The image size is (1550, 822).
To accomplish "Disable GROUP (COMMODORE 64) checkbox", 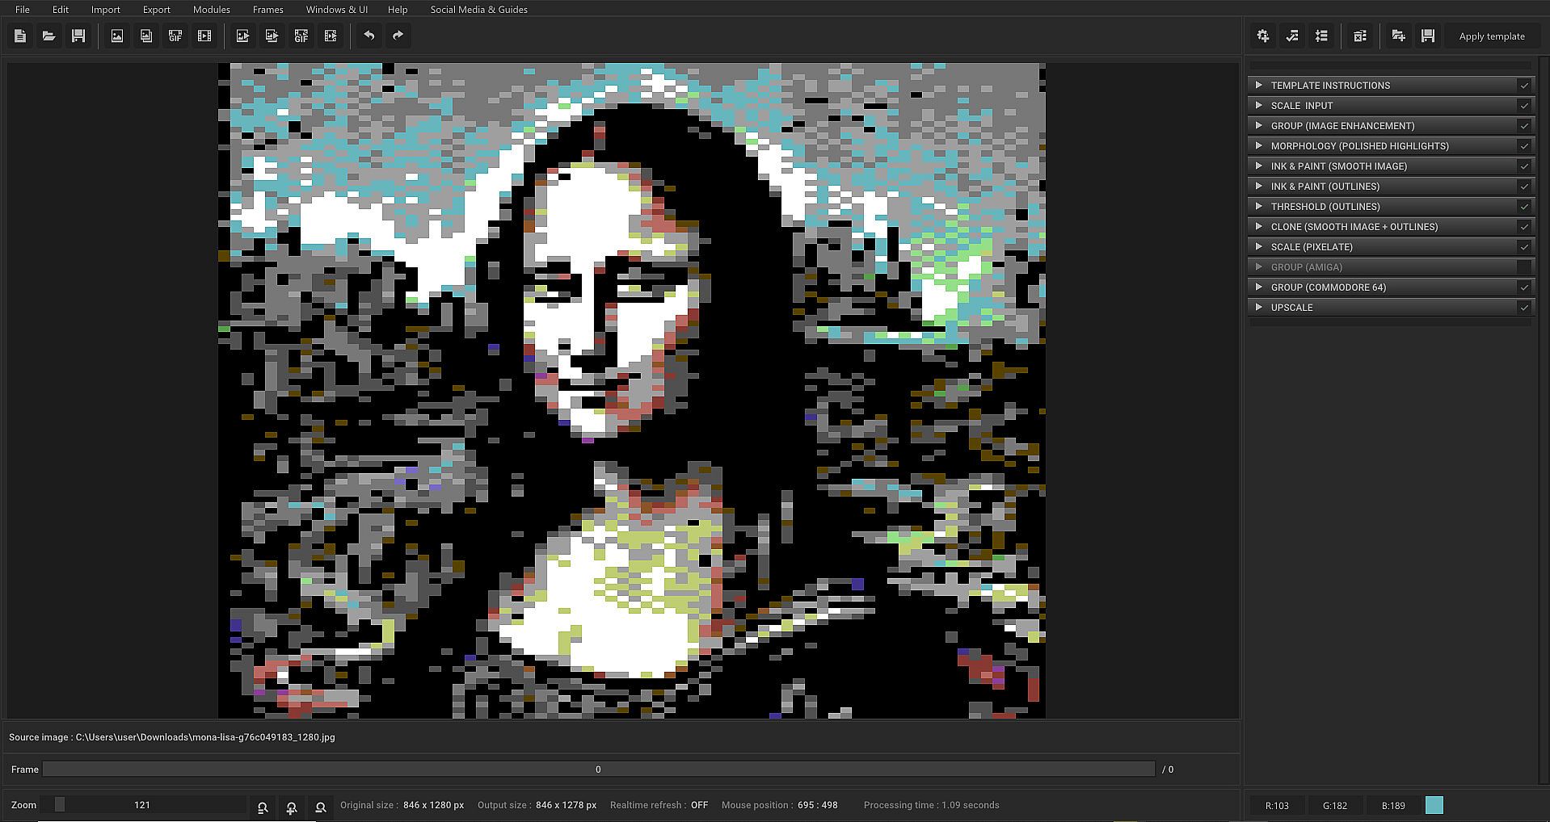I will tap(1524, 287).
